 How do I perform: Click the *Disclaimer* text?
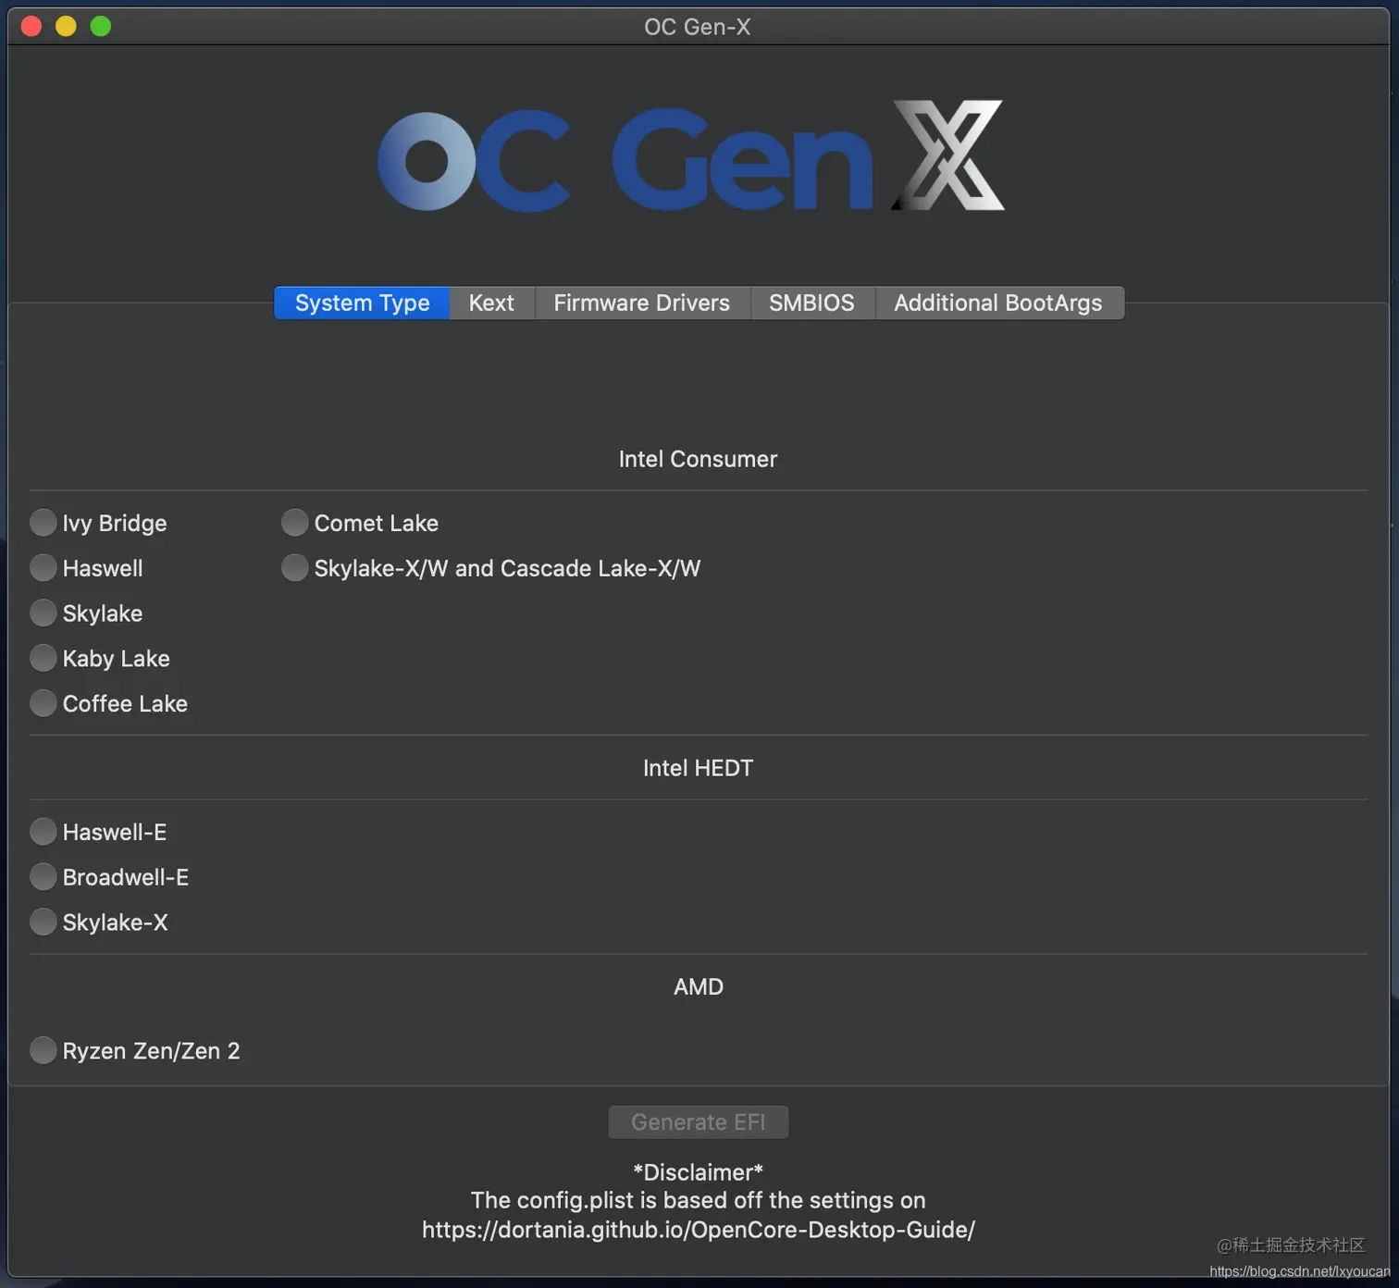(x=699, y=1172)
